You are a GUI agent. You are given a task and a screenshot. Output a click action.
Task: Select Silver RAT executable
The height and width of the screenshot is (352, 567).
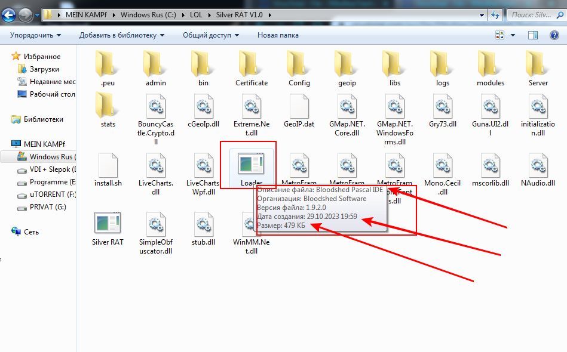(x=108, y=229)
